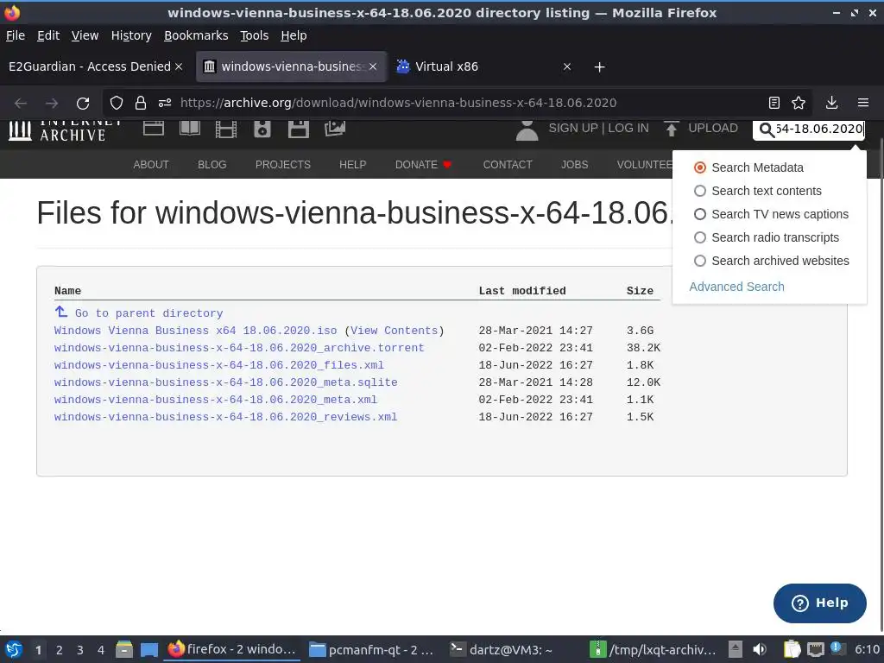This screenshot has height=663, width=884.
Task: Switch to virtual desktop 3
Action: click(x=80, y=650)
